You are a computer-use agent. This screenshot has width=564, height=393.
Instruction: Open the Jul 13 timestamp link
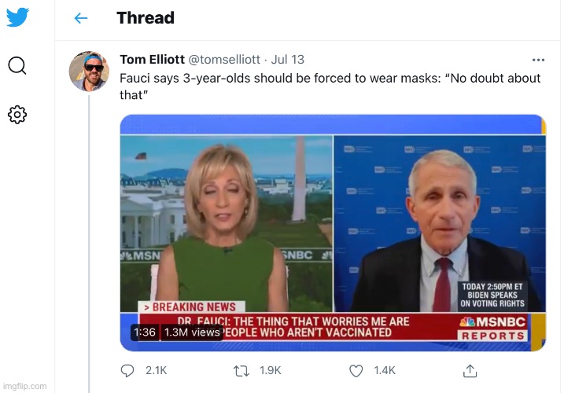click(288, 60)
